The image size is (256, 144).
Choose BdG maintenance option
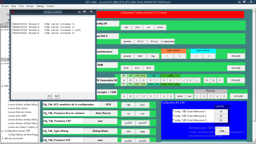point(140,56)
